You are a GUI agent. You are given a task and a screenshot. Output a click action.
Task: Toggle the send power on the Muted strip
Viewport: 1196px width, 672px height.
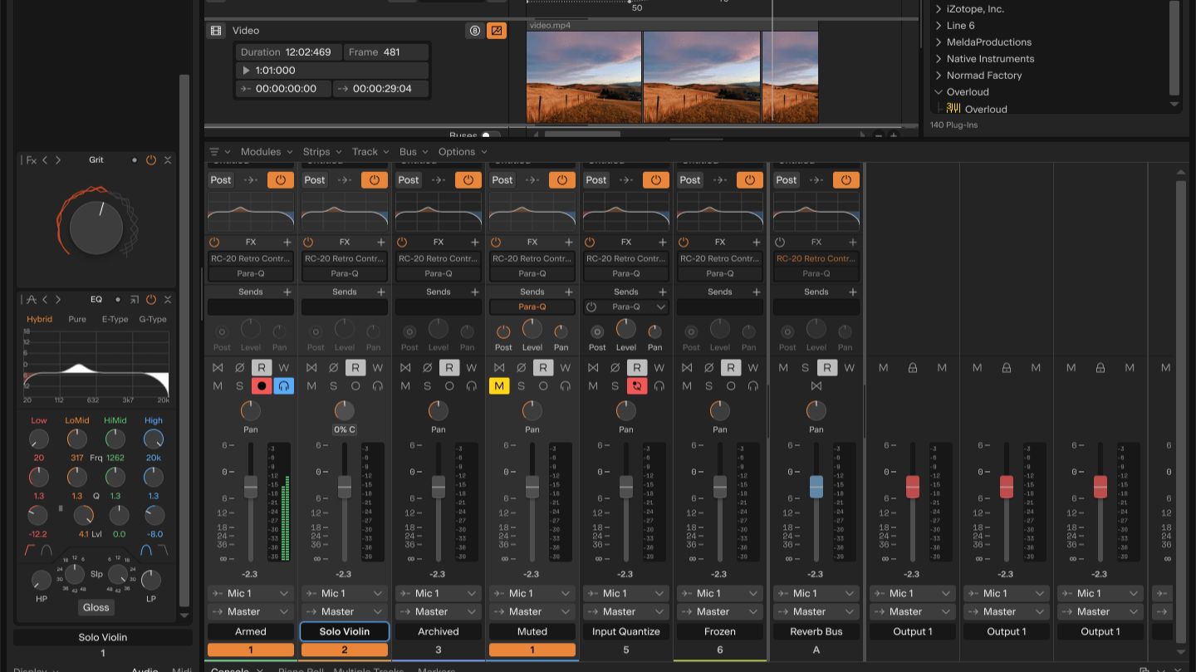pyautogui.click(x=503, y=332)
